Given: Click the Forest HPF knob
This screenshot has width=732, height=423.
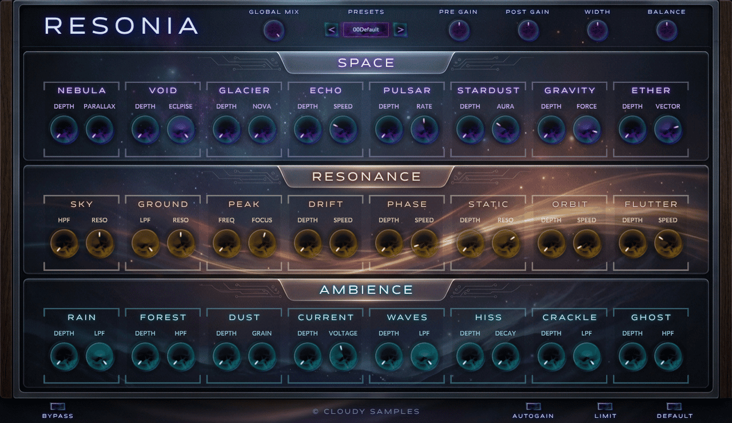Looking at the screenshot, I should pyautogui.click(x=181, y=357).
